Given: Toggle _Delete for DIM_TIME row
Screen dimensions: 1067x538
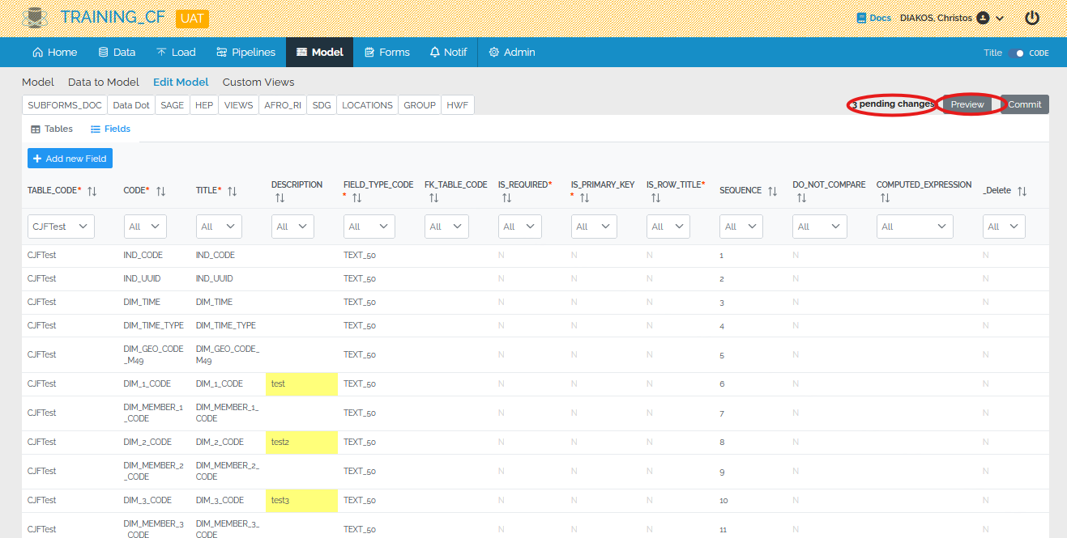Looking at the screenshot, I should click(985, 303).
